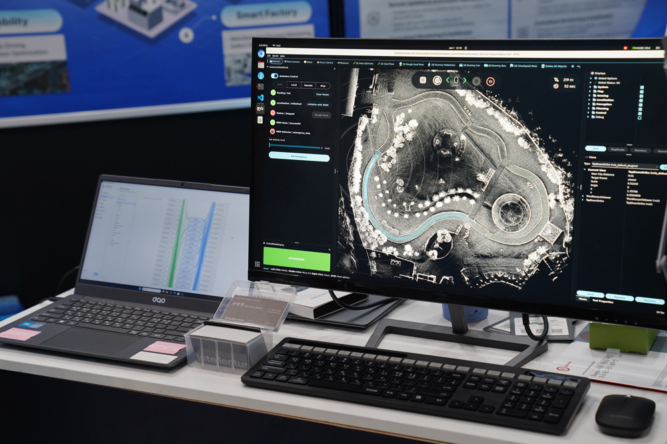The height and width of the screenshot is (444, 667).
Task: Open the File menu
Action: tap(269, 55)
